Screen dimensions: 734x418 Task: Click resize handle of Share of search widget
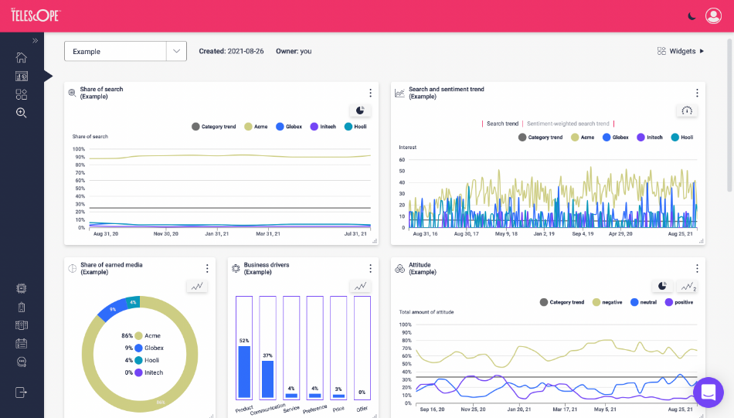(x=375, y=241)
